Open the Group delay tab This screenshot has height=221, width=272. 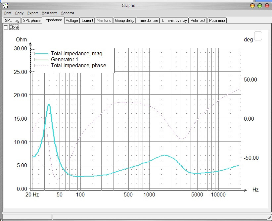pos(124,21)
